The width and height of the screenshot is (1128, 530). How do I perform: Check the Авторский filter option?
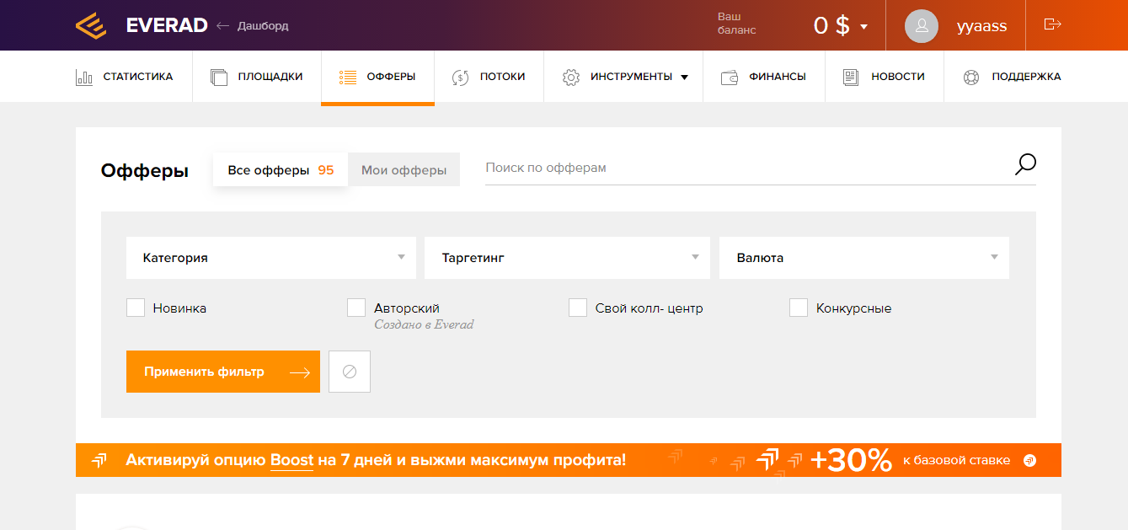point(356,308)
